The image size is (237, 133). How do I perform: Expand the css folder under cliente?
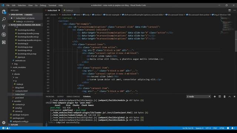16,78
